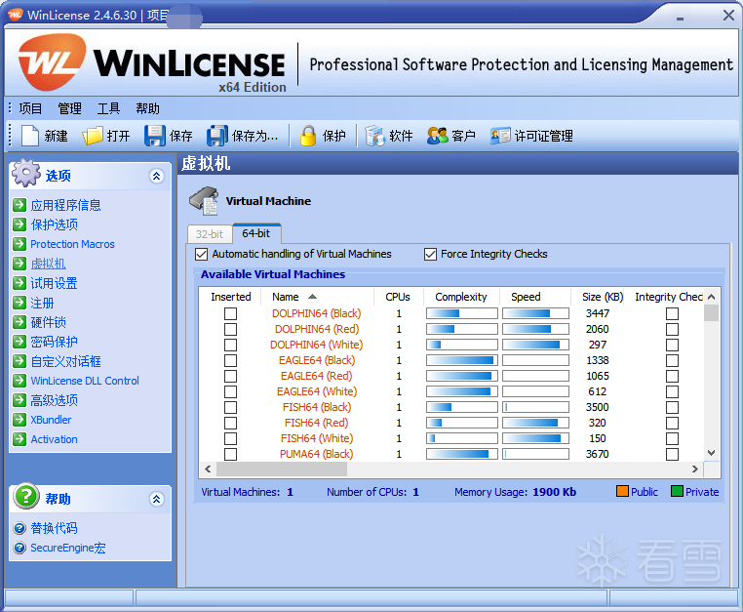Click Complexity column header
The width and height of the screenshot is (743, 612).
point(461,297)
